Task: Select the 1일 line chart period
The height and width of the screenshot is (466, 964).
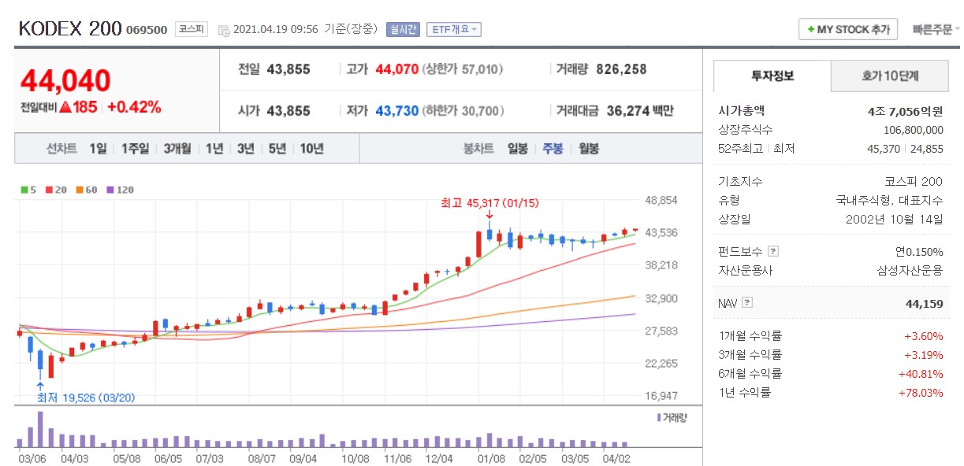Action: 98,148
